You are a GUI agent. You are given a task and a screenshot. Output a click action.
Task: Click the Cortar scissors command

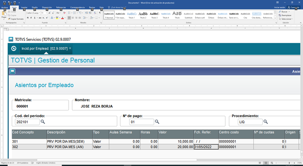click(x=12, y=12)
